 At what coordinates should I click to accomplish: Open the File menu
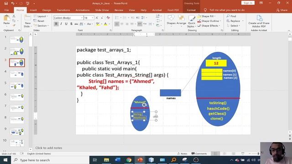(6, 10)
